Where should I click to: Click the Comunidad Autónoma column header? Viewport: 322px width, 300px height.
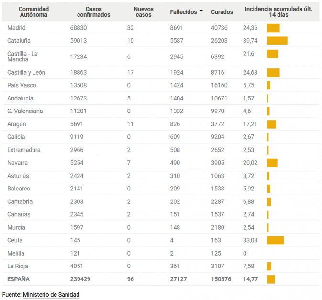[x=33, y=12]
